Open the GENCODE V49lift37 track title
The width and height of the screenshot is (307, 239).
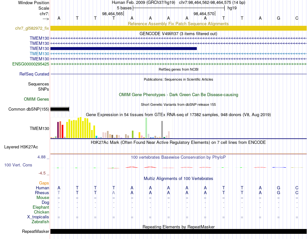(178, 34)
